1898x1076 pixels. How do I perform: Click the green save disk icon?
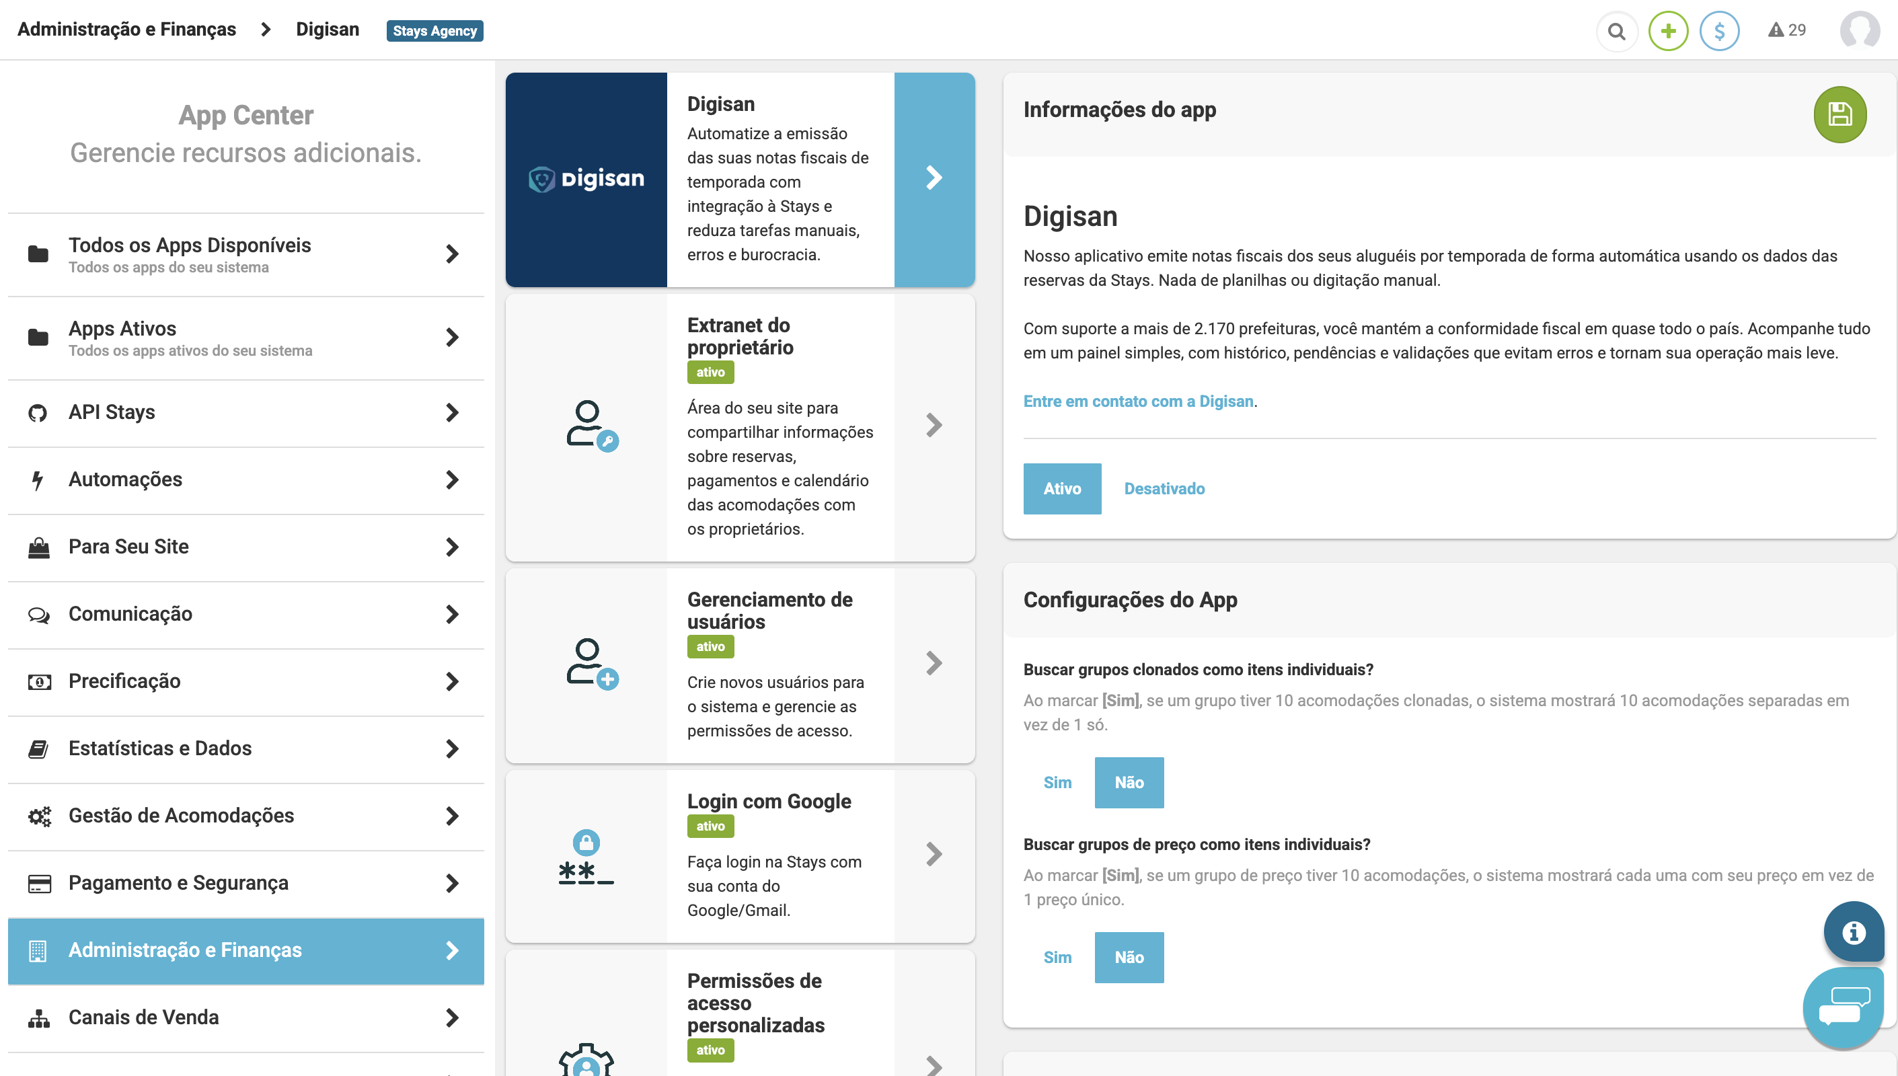(1839, 114)
